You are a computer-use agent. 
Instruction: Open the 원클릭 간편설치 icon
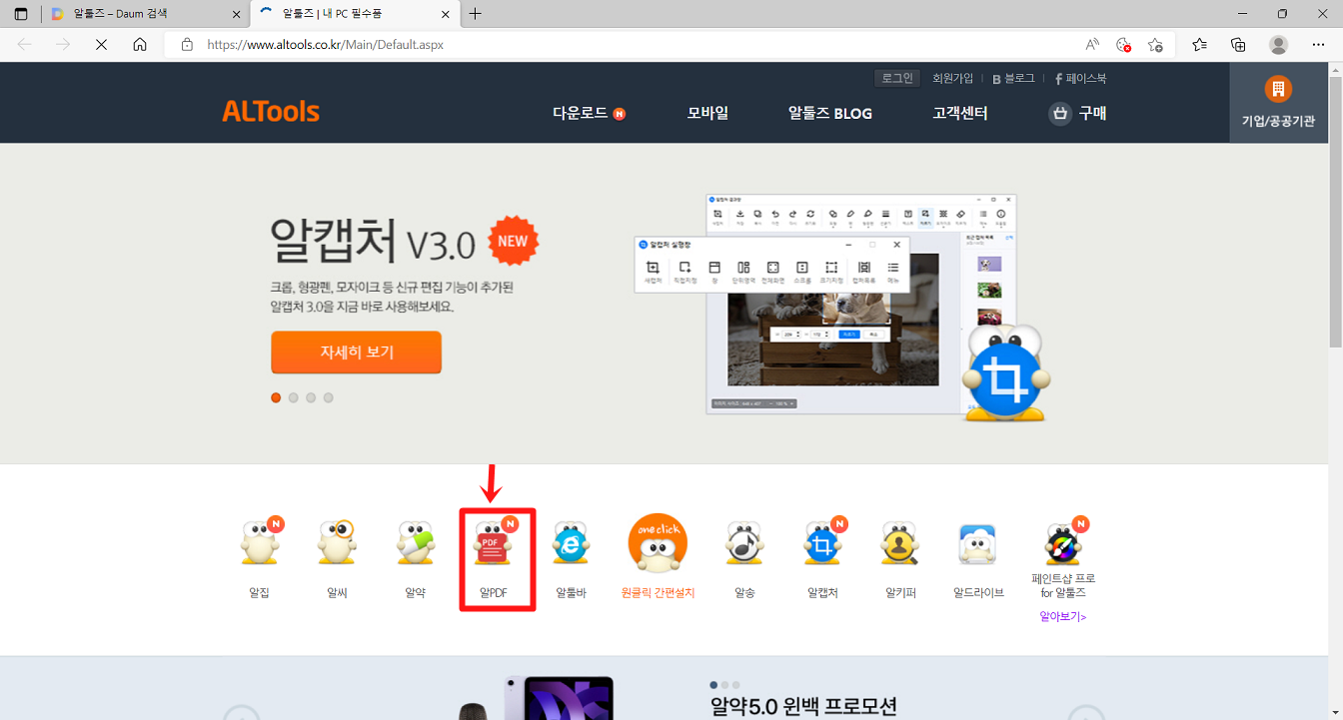[658, 543]
